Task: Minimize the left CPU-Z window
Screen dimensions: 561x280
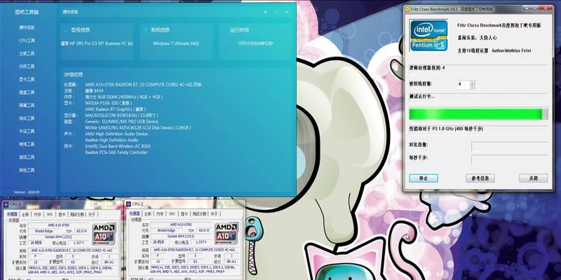Action: click(x=95, y=204)
